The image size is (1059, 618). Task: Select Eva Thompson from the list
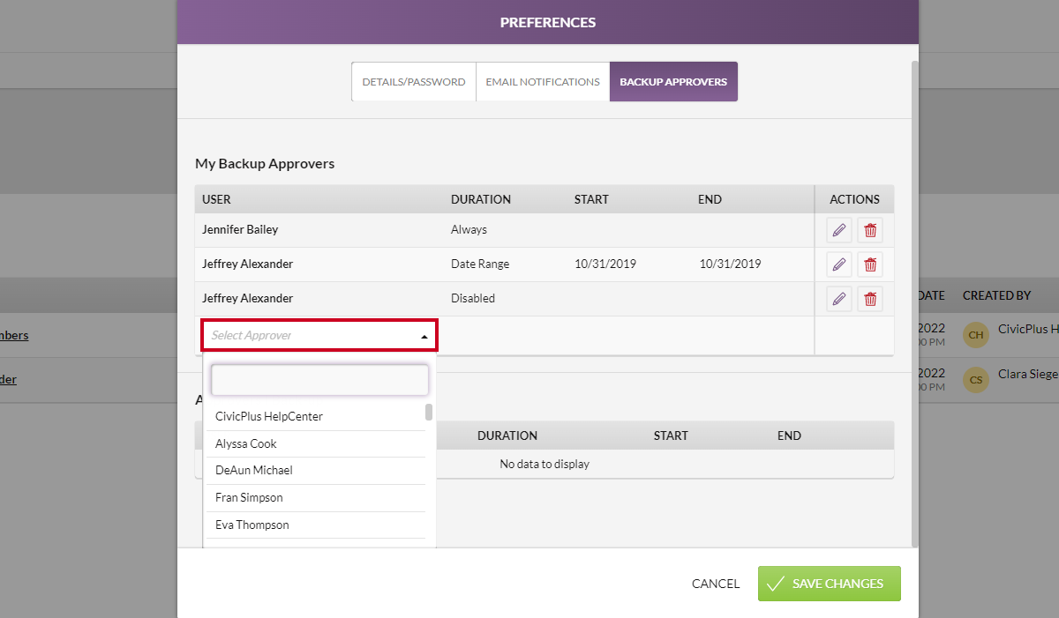click(x=316, y=525)
